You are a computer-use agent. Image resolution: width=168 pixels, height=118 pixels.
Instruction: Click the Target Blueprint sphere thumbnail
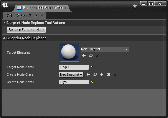point(69,52)
